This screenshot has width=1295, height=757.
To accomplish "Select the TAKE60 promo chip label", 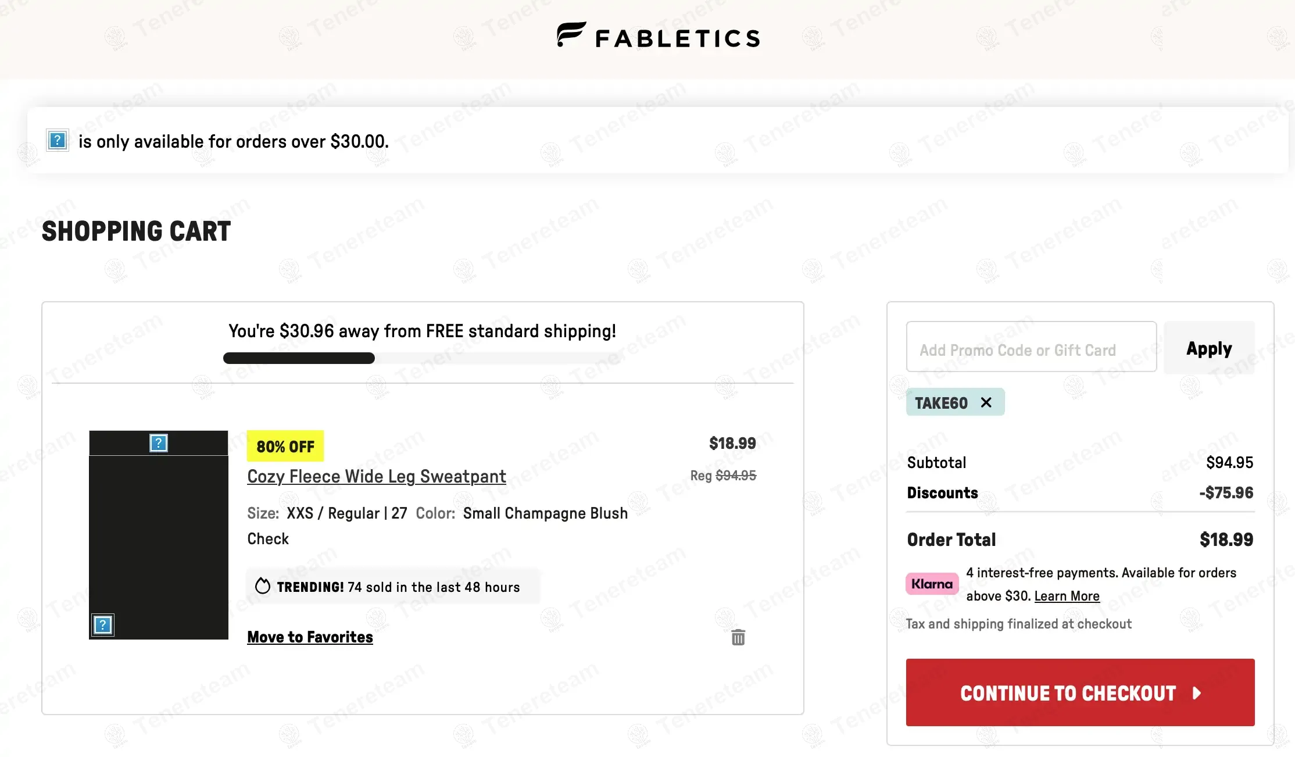I will (941, 403).
